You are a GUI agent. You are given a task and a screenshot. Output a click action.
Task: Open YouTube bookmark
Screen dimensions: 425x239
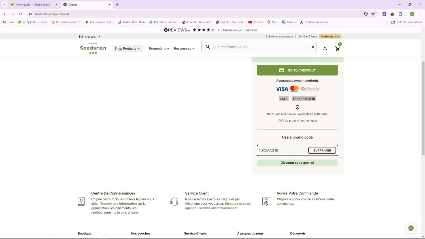256,22
